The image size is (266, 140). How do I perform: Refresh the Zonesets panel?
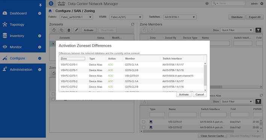click(x=133, y=24)
